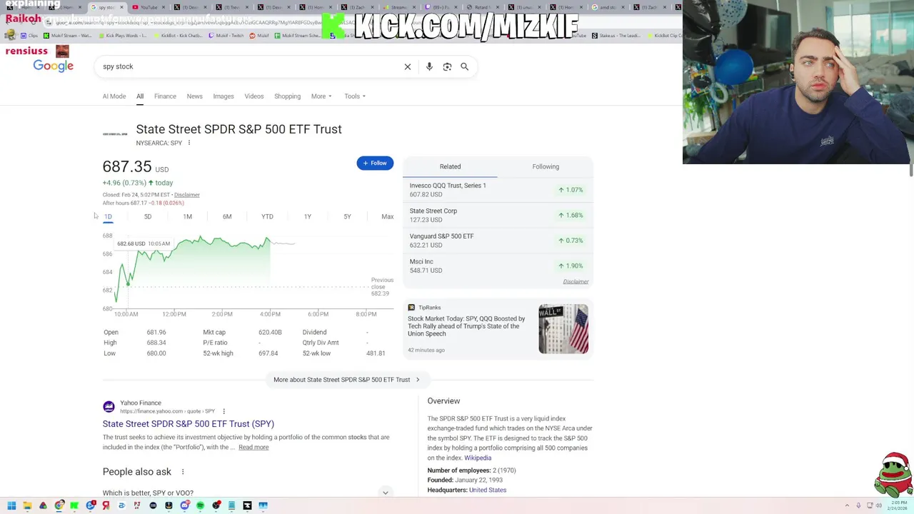Open File Explorer from the taskbar
The height and width of the screenshot is (514, 914).
[27, 505]
